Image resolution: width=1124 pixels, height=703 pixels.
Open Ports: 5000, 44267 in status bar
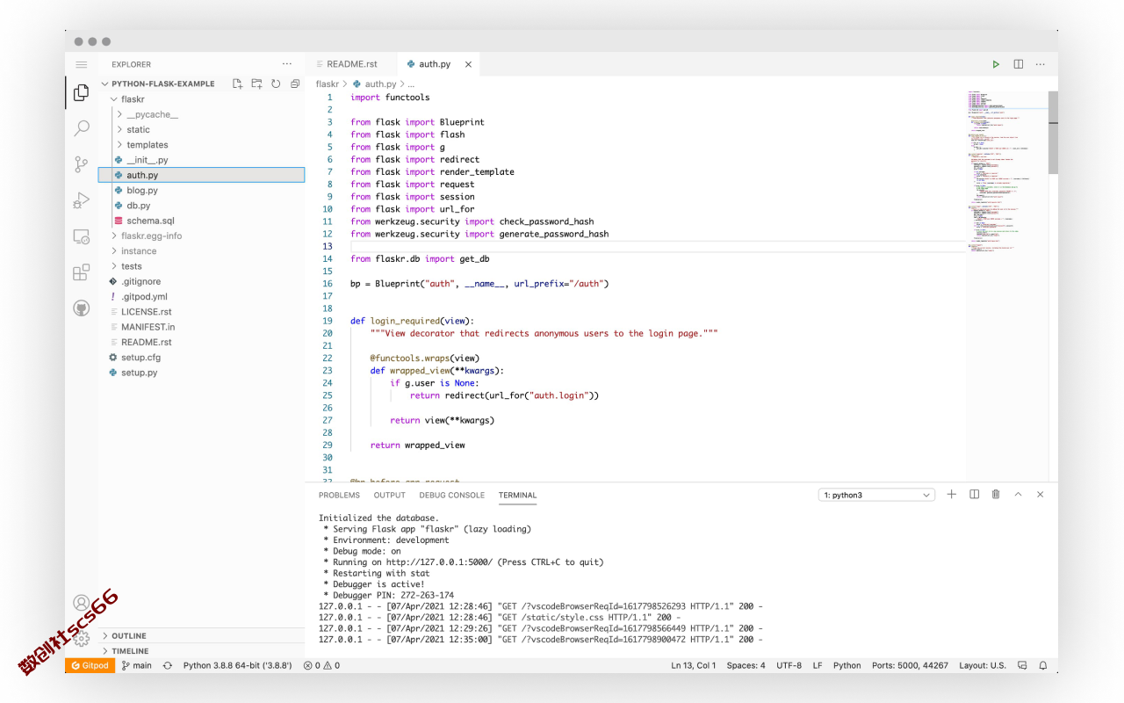910,665
